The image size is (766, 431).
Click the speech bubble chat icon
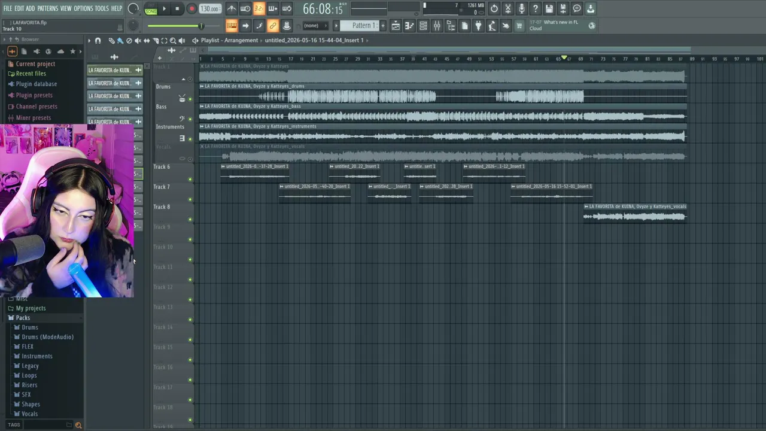coord(577,9)
